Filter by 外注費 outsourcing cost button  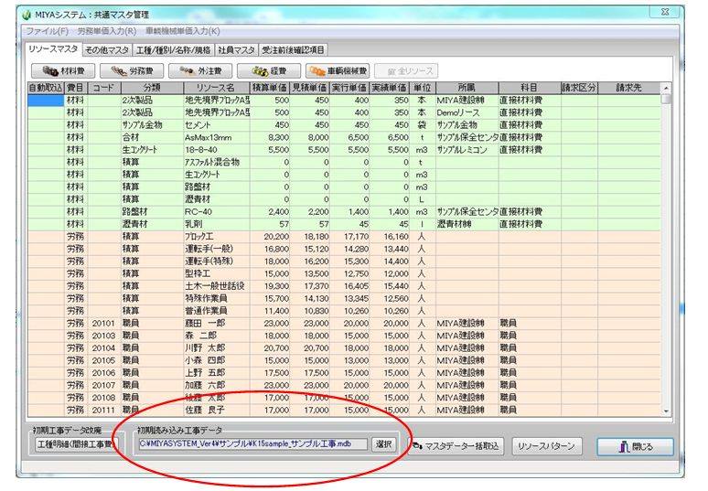pos(200,70)
